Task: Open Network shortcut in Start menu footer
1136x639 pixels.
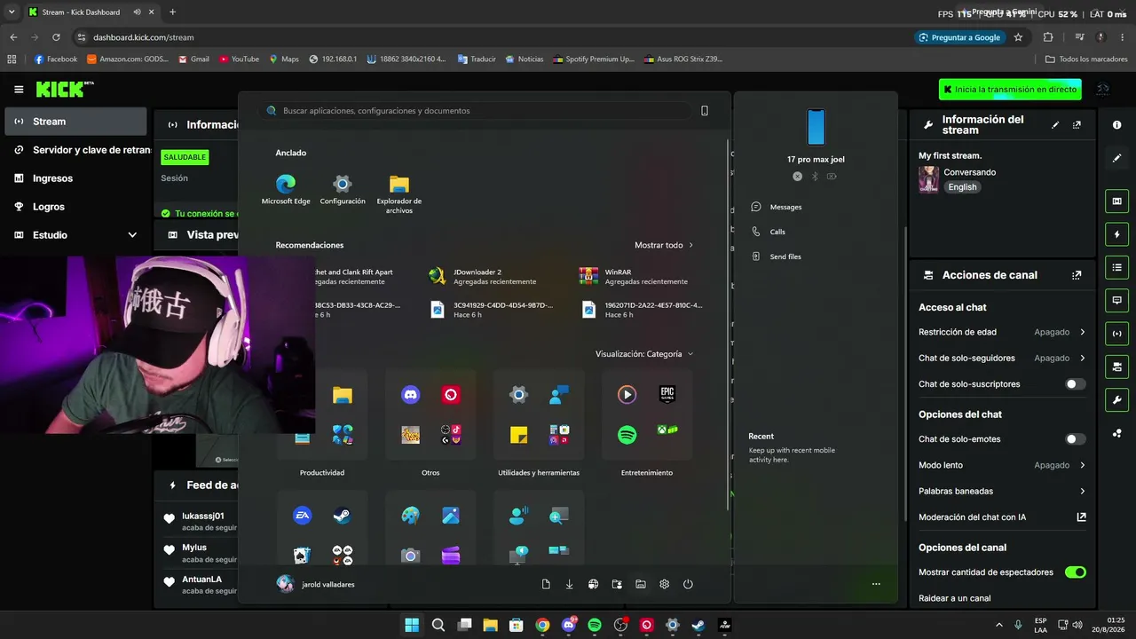Action: [593, 584]
